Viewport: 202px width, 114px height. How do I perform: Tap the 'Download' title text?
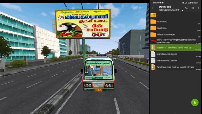(x=165, y=7)
